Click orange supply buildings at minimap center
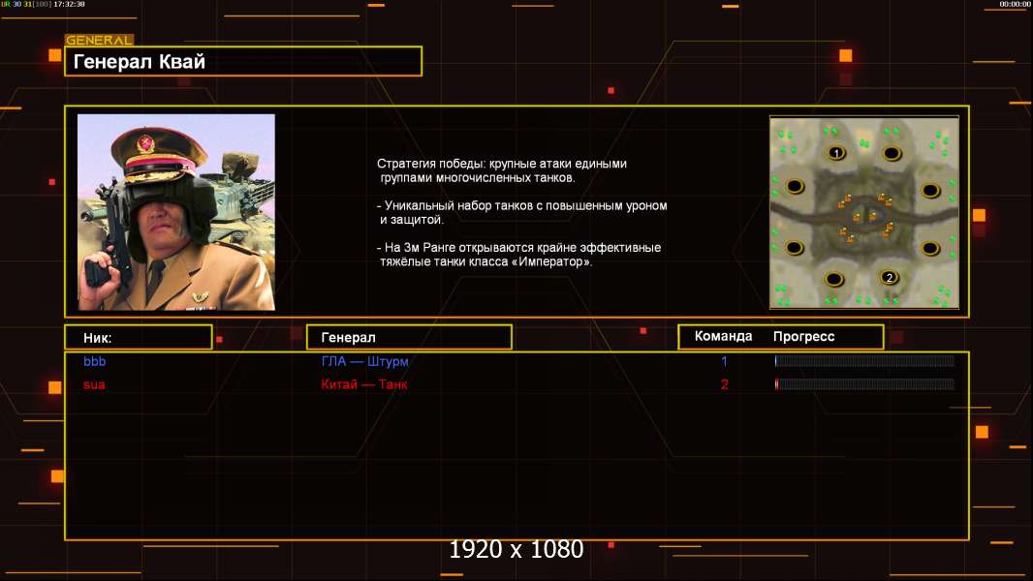 coord(865,216)
